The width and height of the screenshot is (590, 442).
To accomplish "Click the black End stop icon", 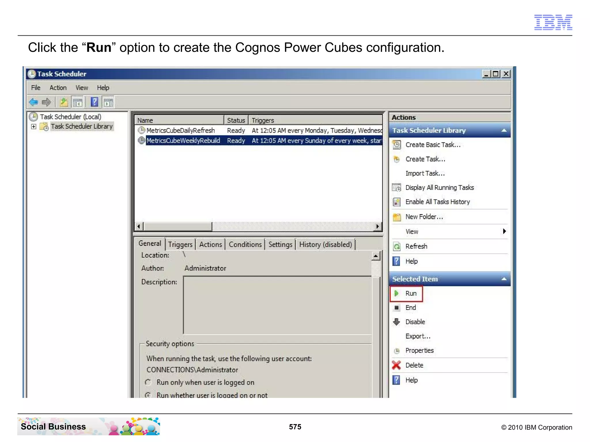I will [x=397, y=308].
